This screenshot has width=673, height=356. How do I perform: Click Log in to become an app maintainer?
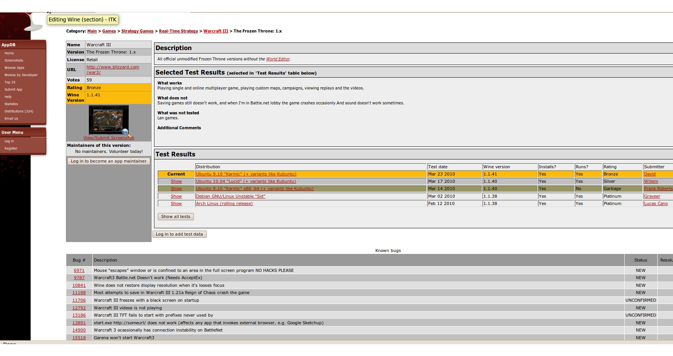(x=109, y=161)
